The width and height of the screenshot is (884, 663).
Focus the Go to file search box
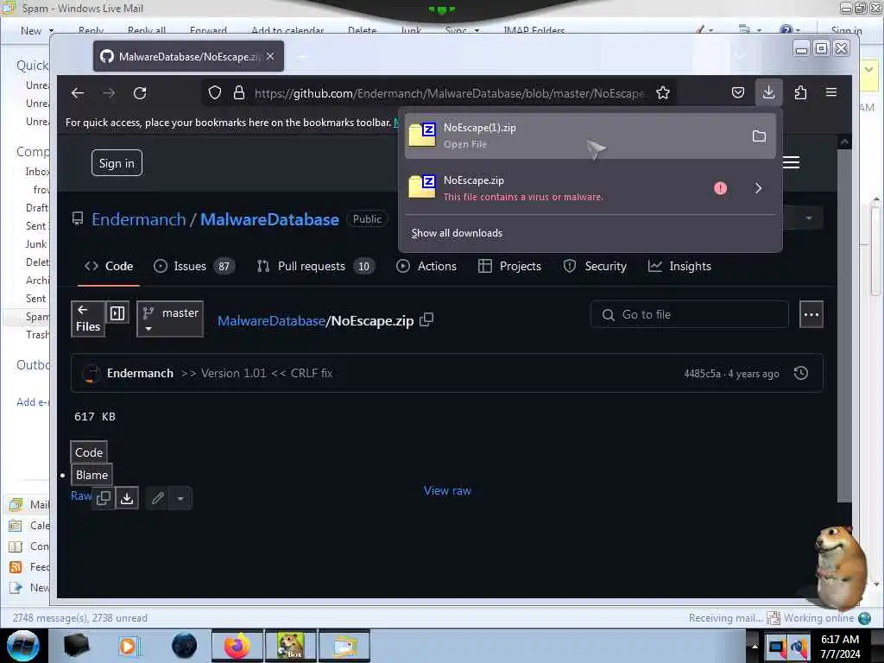pyautogui.click(x=689, y=314)
